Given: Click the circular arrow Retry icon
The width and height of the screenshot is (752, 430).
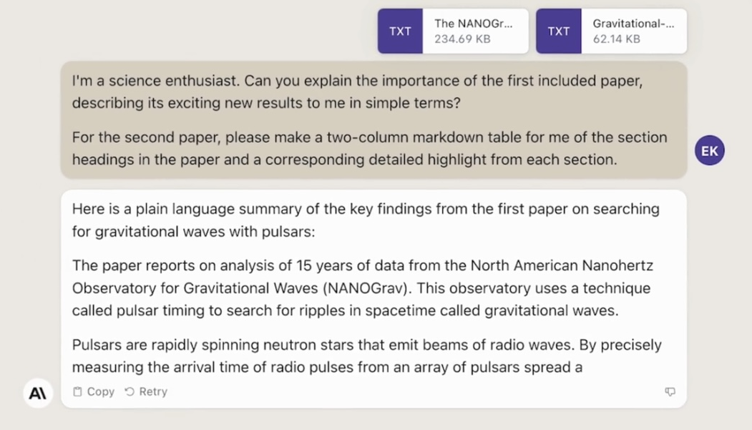Looking at the screenshot, I should pos(130,391).
